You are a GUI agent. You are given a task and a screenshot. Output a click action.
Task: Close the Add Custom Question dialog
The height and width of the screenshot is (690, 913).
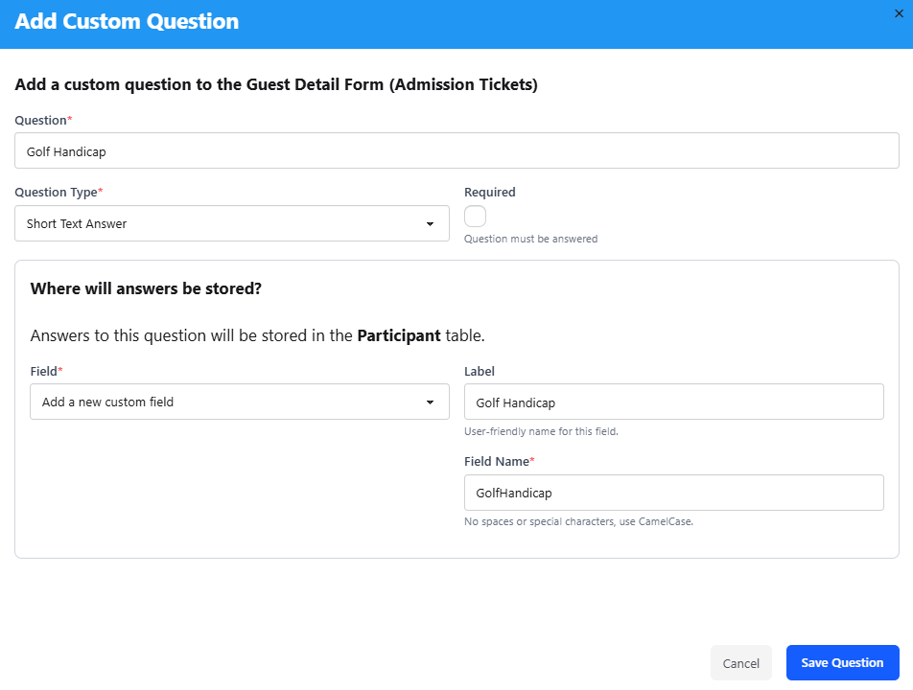click(900, 13)
